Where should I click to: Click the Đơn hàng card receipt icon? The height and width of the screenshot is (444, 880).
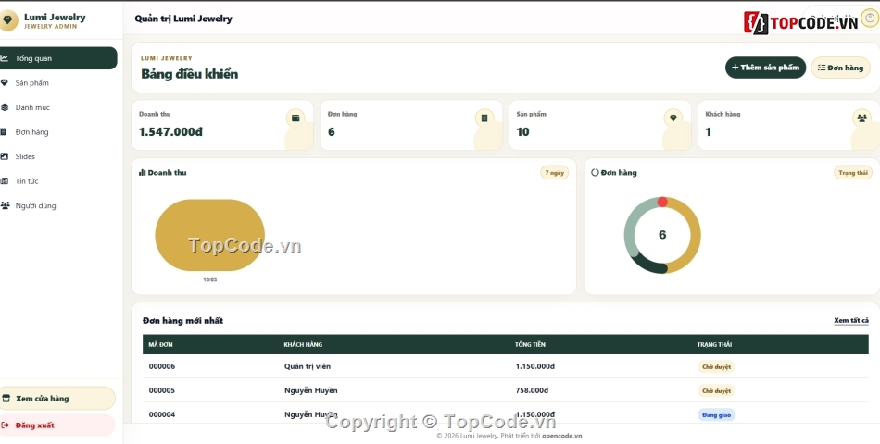pos(484,117)
